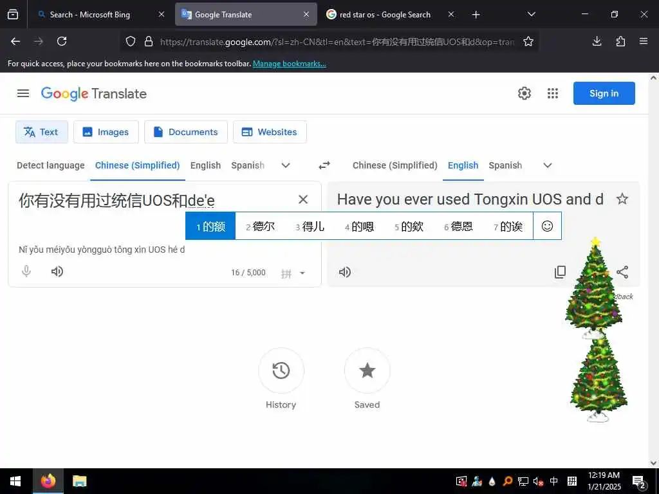The width and height of the screenshot is (659, 494).
Task: Select Chinese (Simplified) as source language
Action: click(x=138, y=165)
